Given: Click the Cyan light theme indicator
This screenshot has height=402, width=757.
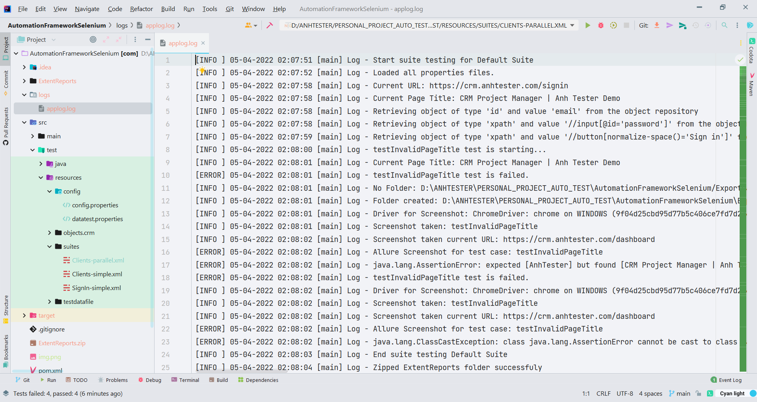Looking at the screenshot, I should pyautogui.click(x=732, y=393).
